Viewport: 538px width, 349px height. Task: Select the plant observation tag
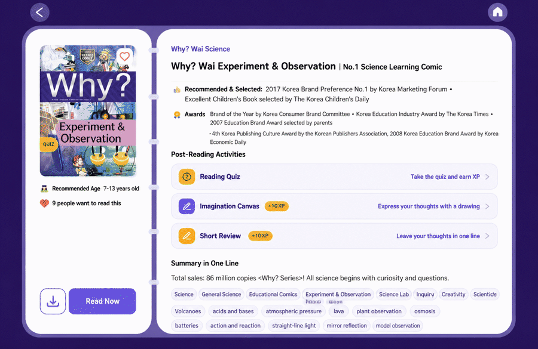(379, 311)
